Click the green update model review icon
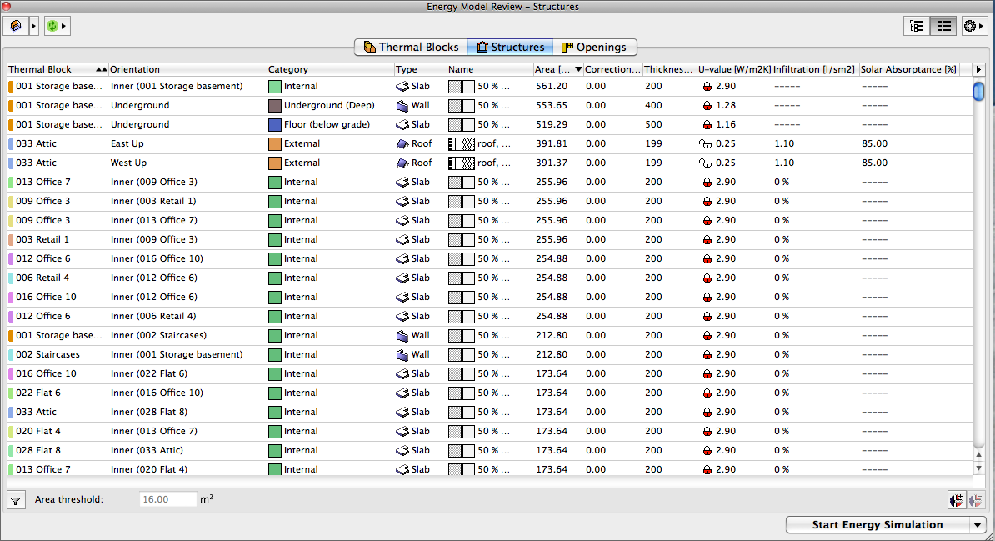Viewport: 995px width, 541px height. click(52, 26)
